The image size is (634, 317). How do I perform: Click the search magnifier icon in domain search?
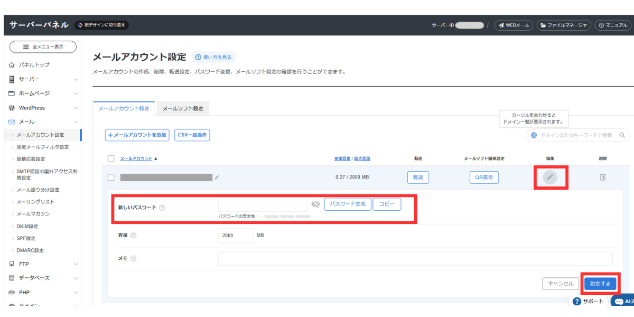pyautogui.click(x=622, y=135)
